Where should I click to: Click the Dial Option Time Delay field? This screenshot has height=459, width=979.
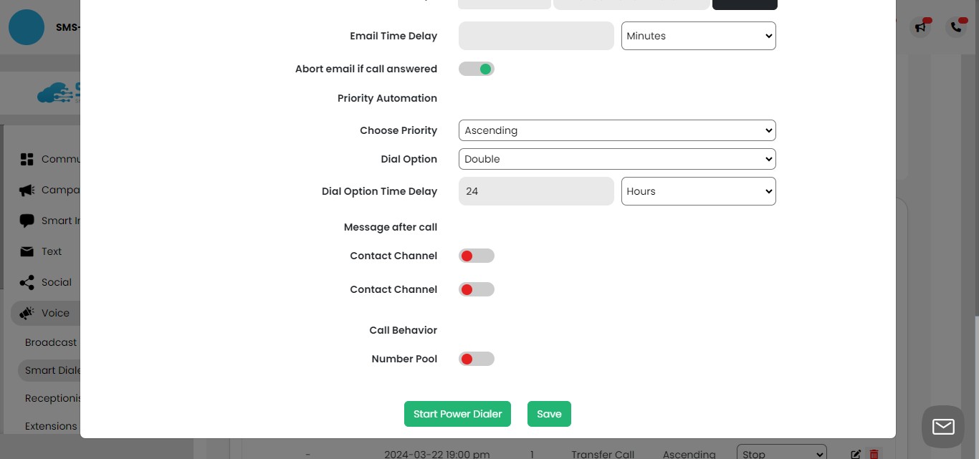(536, 191)
